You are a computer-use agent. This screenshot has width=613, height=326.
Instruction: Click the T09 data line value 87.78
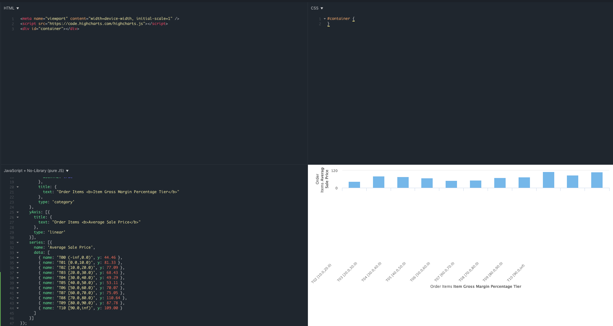tap(112, 303)
